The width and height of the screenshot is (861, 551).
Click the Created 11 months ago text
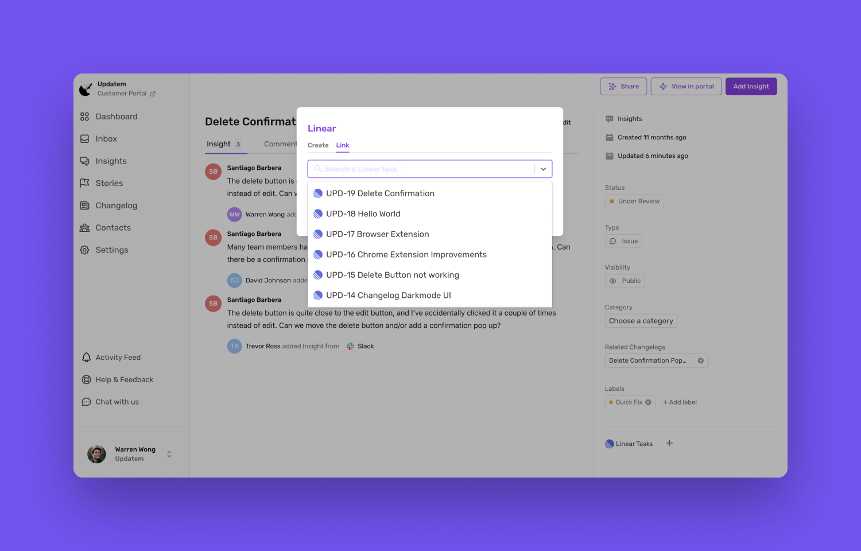coord(652,138)
